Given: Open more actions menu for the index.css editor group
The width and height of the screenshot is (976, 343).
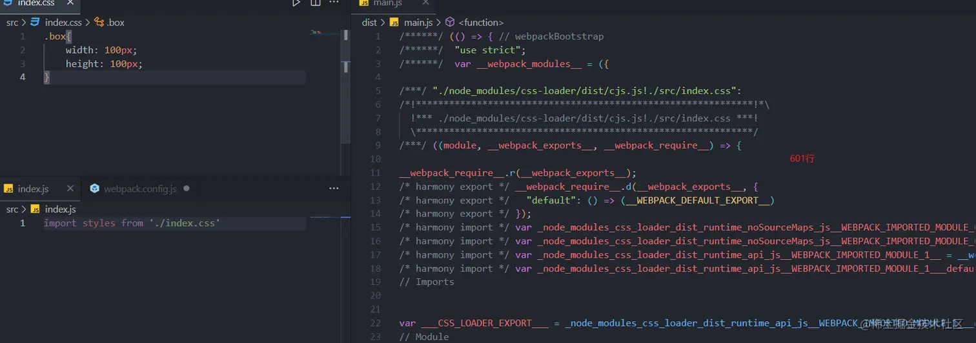Looking at the screenshot, I should (x=334, y=3).
